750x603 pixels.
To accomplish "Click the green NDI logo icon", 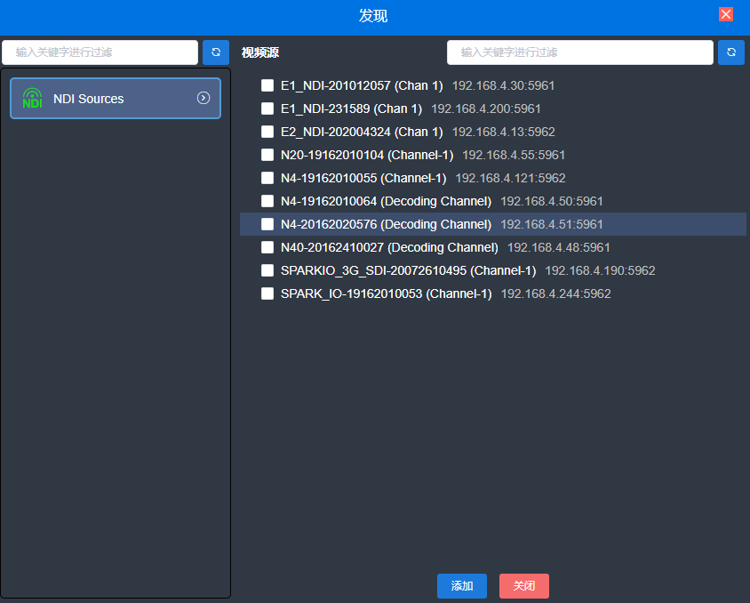I will click(x=33, y=98).
